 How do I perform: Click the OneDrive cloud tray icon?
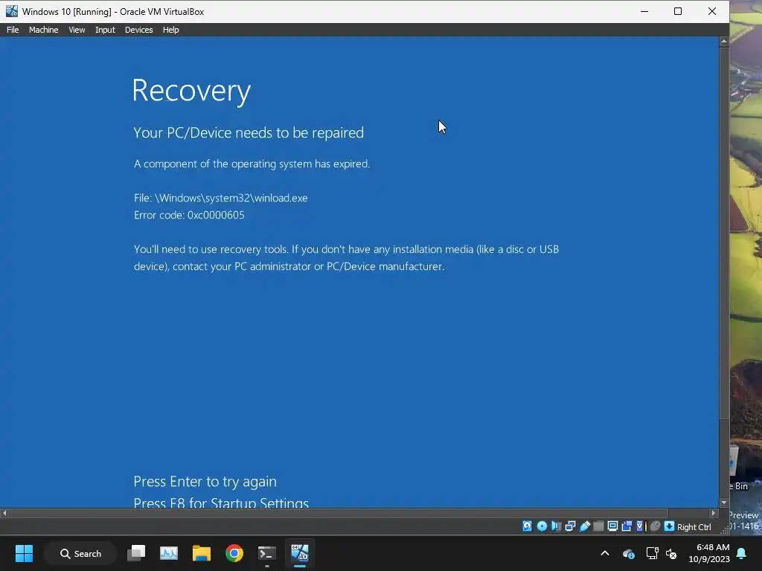pos(628,553)
